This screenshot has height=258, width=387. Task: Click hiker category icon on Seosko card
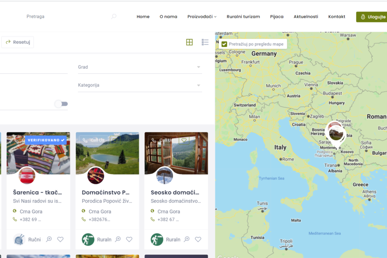157,240
